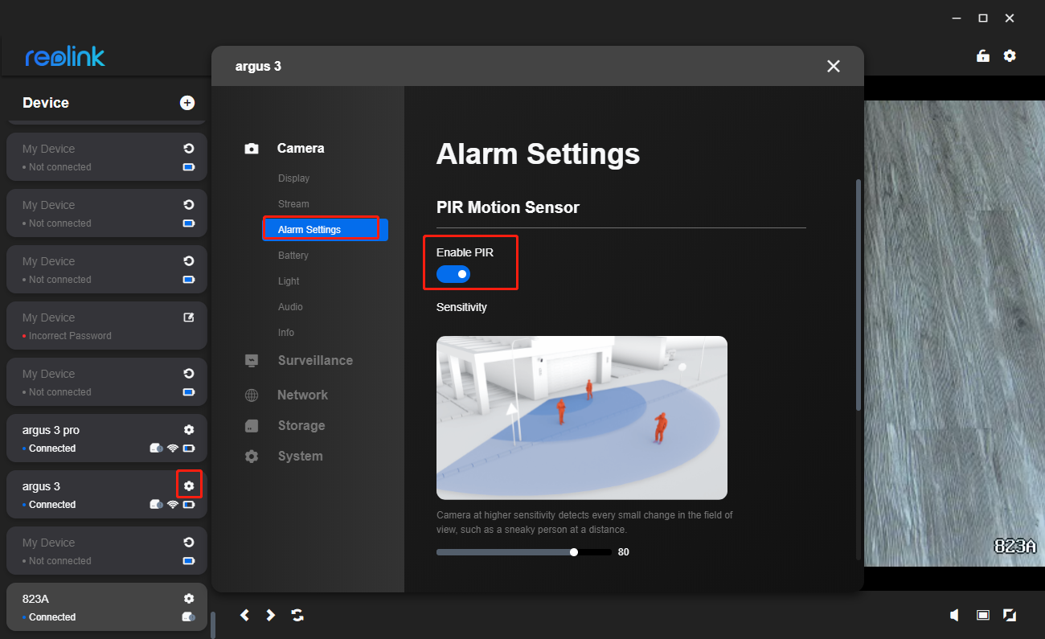This screenshot has width=1045, height=639.
Task: Open the Info page under Camera
Action: pos(286,333)
